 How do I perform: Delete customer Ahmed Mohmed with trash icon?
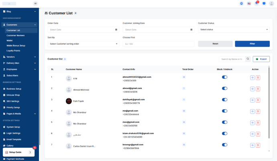(x=258, y=89)
